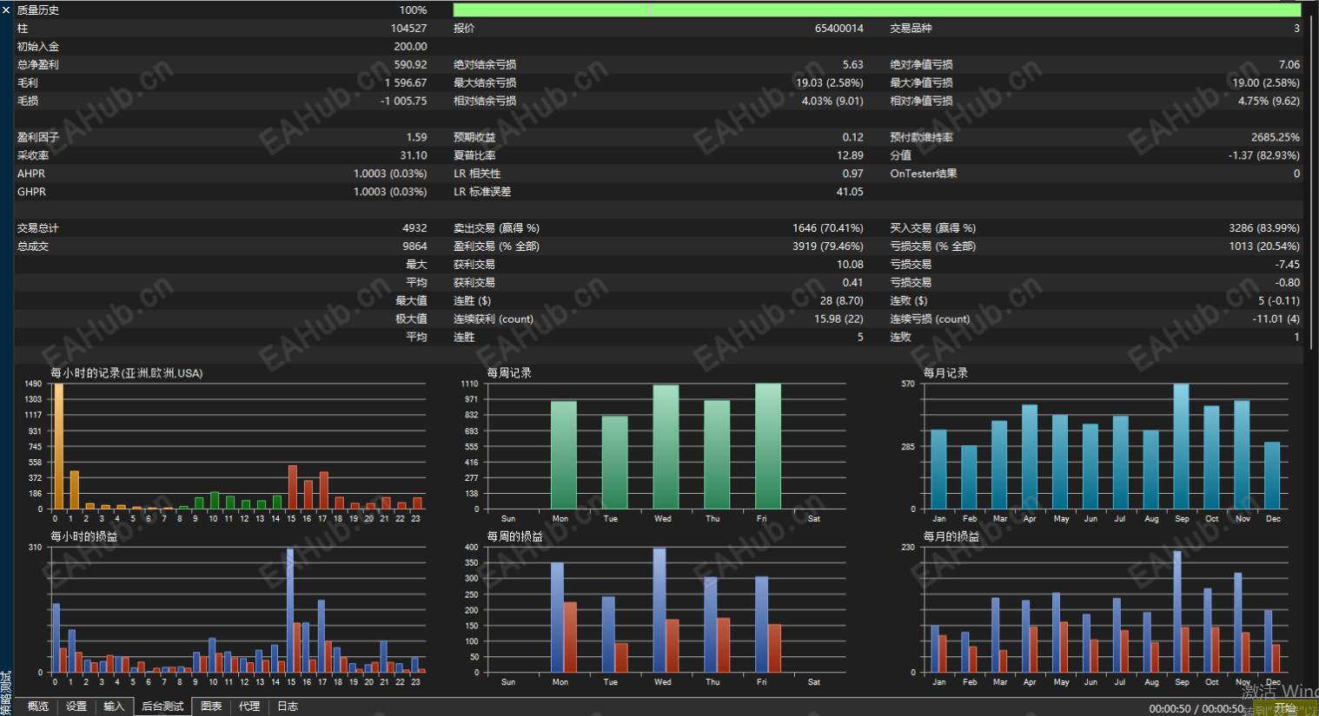Select the 1646 (70.41%) short trades value

828,228
